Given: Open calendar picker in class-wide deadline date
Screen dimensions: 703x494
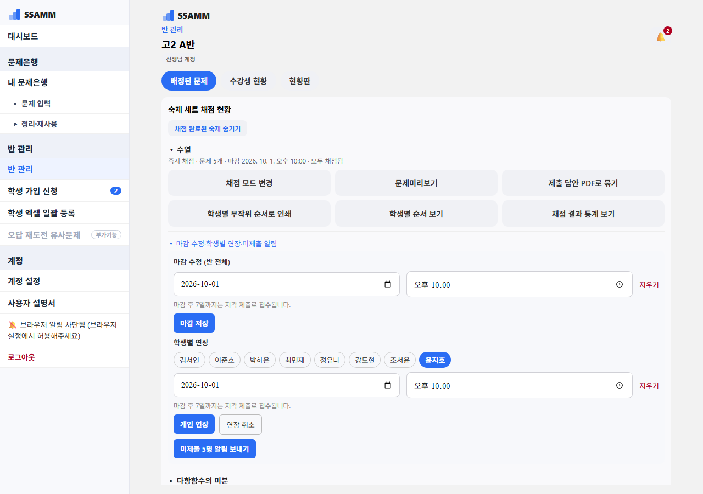Looking at the screenshot, I should [388, 284].
